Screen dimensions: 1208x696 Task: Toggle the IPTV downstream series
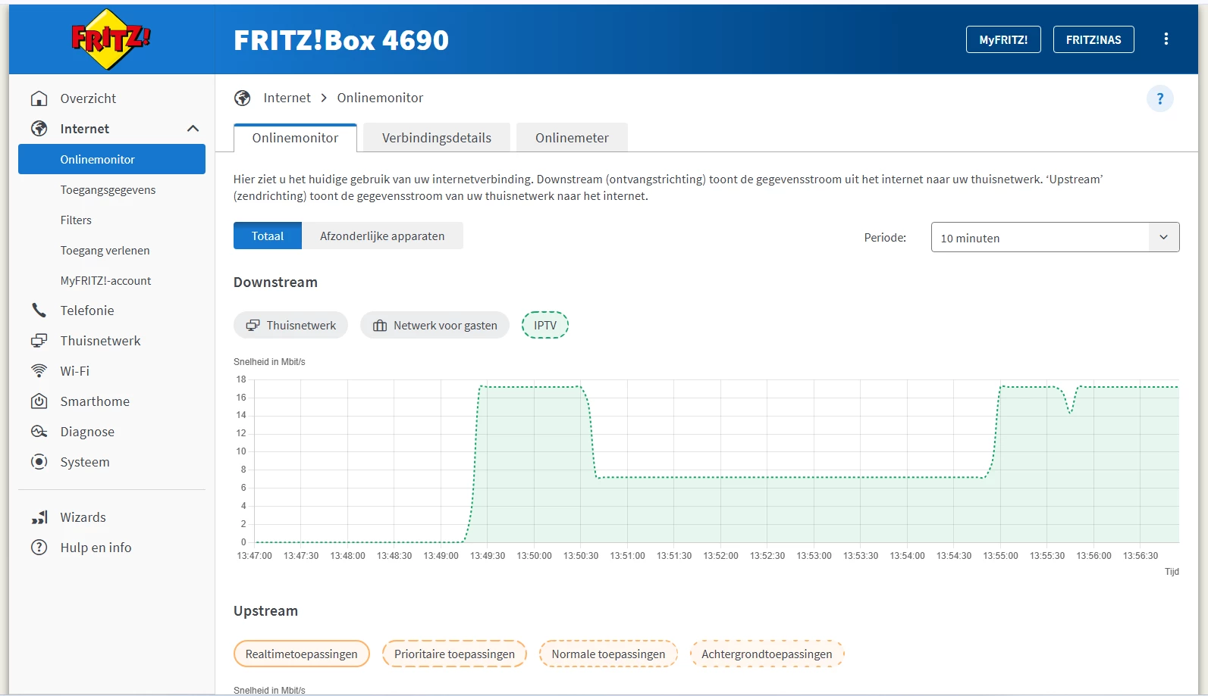tap(545, 325)
